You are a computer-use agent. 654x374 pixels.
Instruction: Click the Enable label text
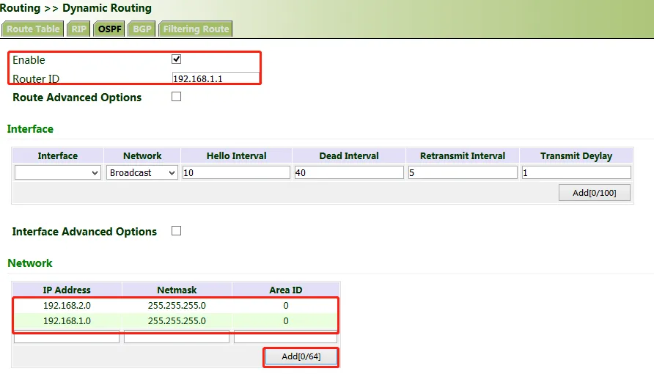pos(29,60)
